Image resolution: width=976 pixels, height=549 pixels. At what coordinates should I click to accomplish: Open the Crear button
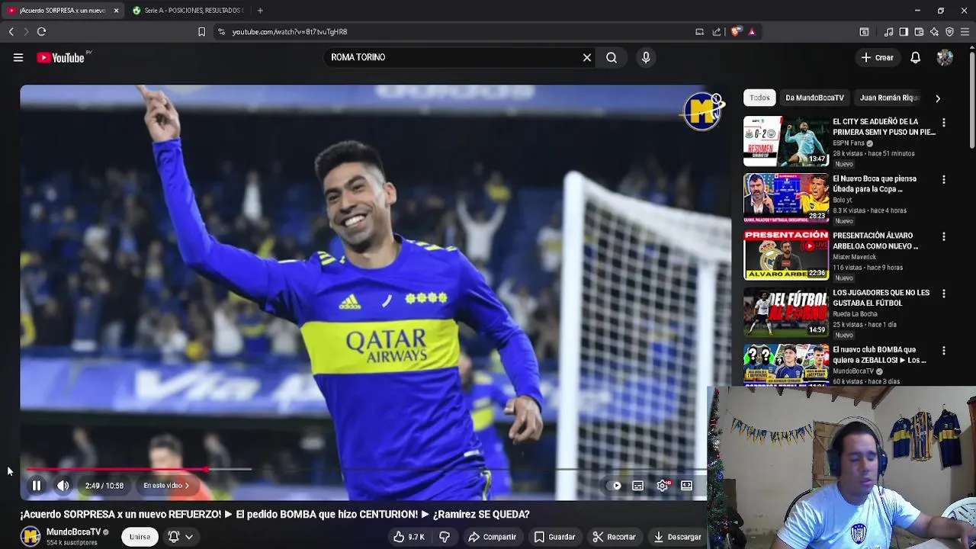pos(877,57)
